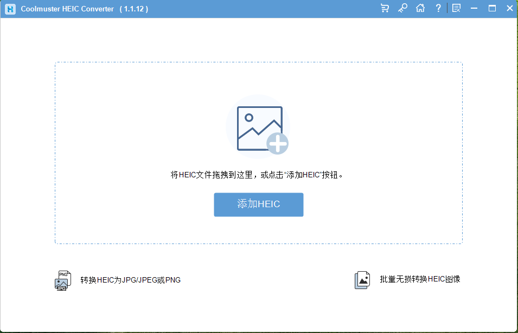
Task: Click the drag-and-drop instruction text
Action: click(257, 175)
